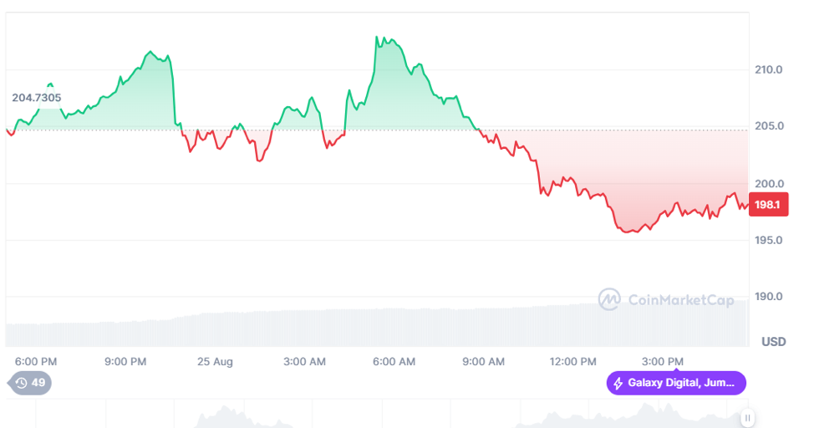Click the USD currency label
814x428 pixels.
[774, 342]
